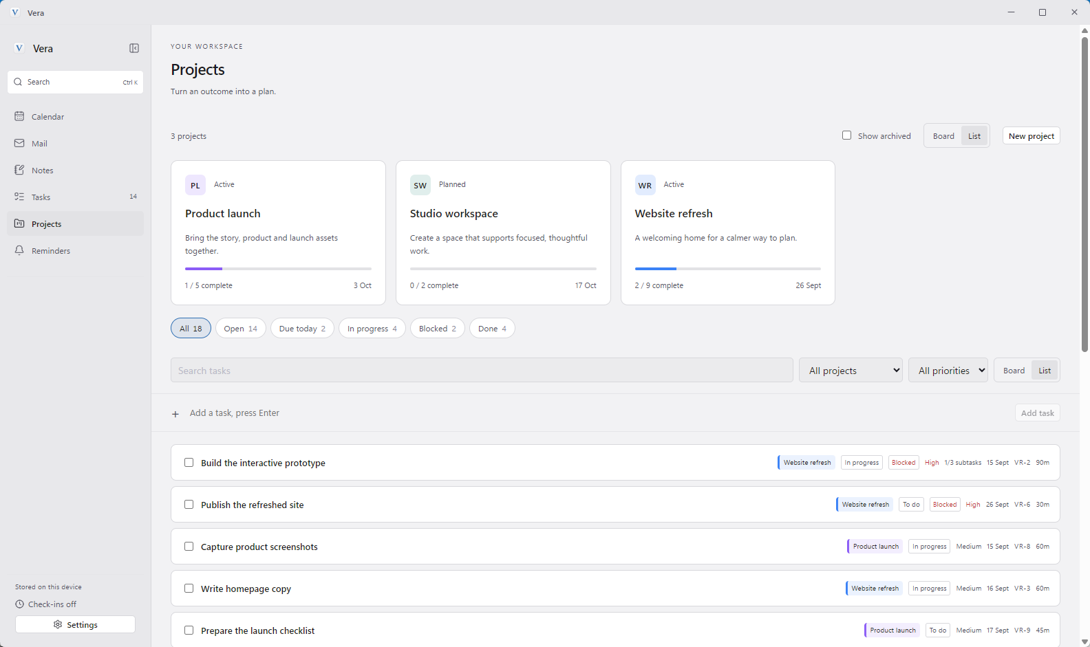Screen dimensions: 1090x647
Task: Switch tasks view to Board
Action: click(1014, 371)
